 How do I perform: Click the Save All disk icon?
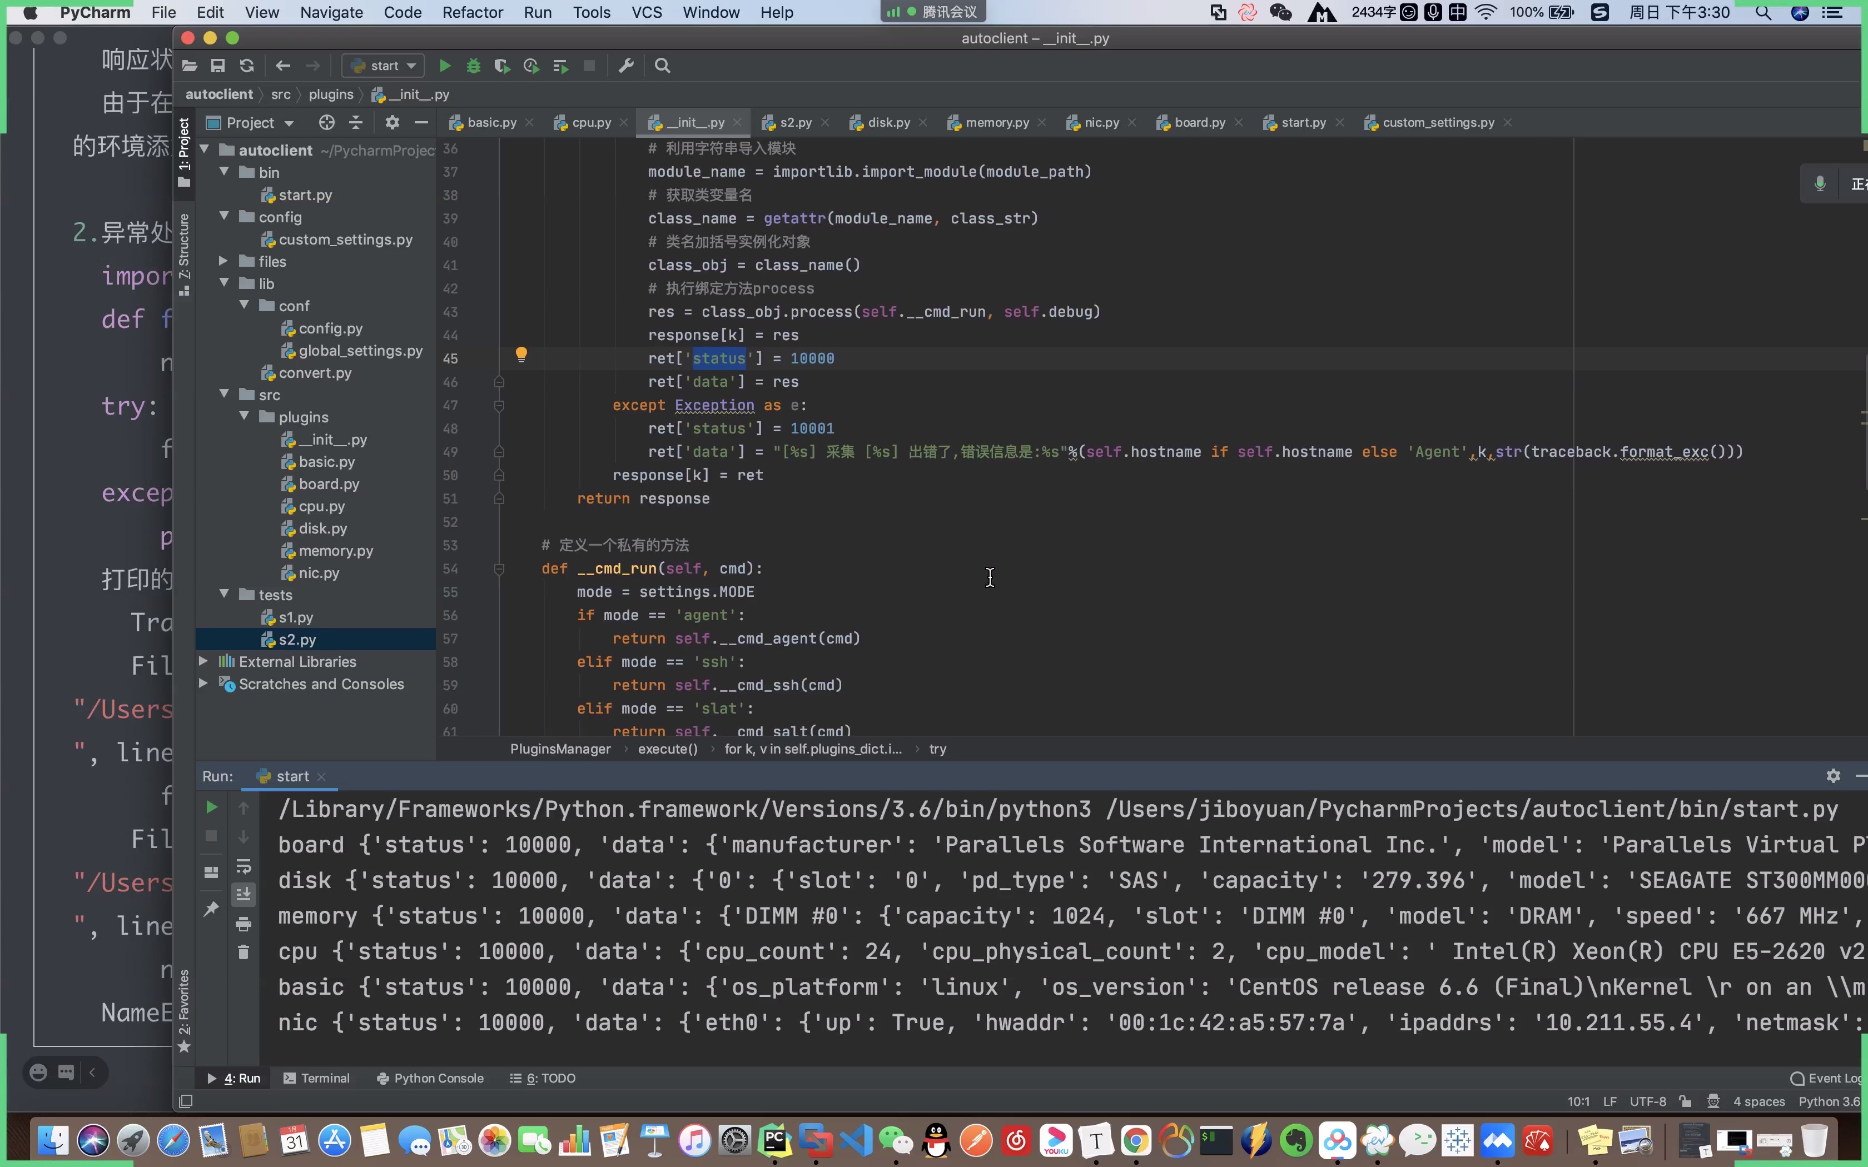coord(218,66)
